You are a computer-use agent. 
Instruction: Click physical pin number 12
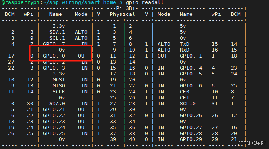pyautogui.click(x=132, y=56)
